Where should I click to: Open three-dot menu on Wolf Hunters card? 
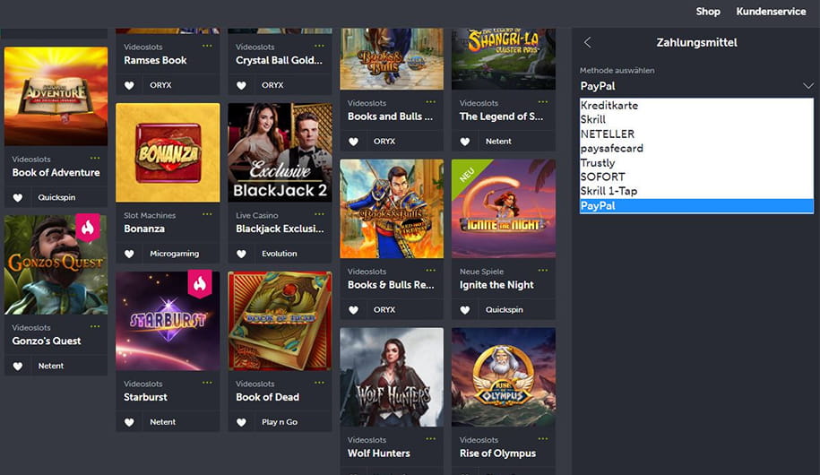tap(431, 439)
